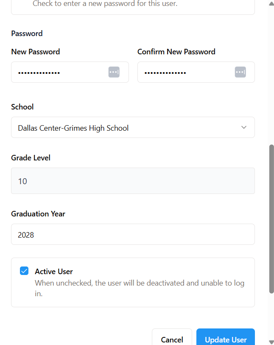This screenshot has width=274, height=345.
Task: Click the scrollbar down arrow
Action: 271,342
